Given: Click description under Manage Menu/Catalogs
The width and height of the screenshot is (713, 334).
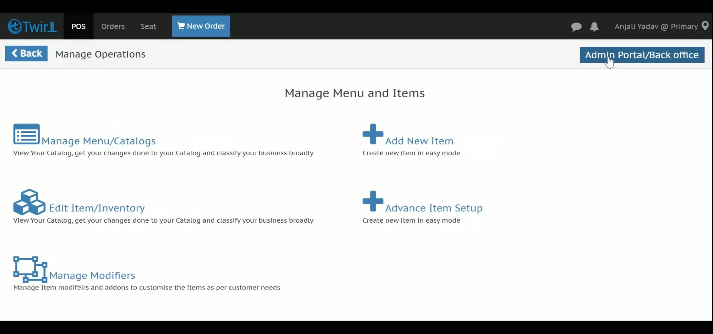Looking at the screenshot, I should [163, 153].
